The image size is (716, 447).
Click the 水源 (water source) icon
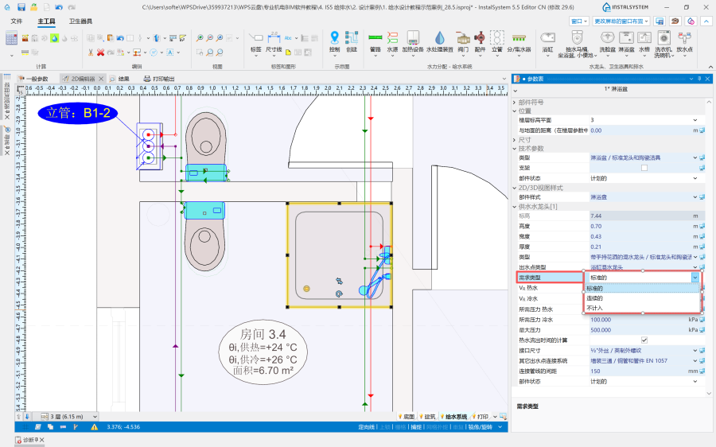pyautogui.click(x=392, y=39)
